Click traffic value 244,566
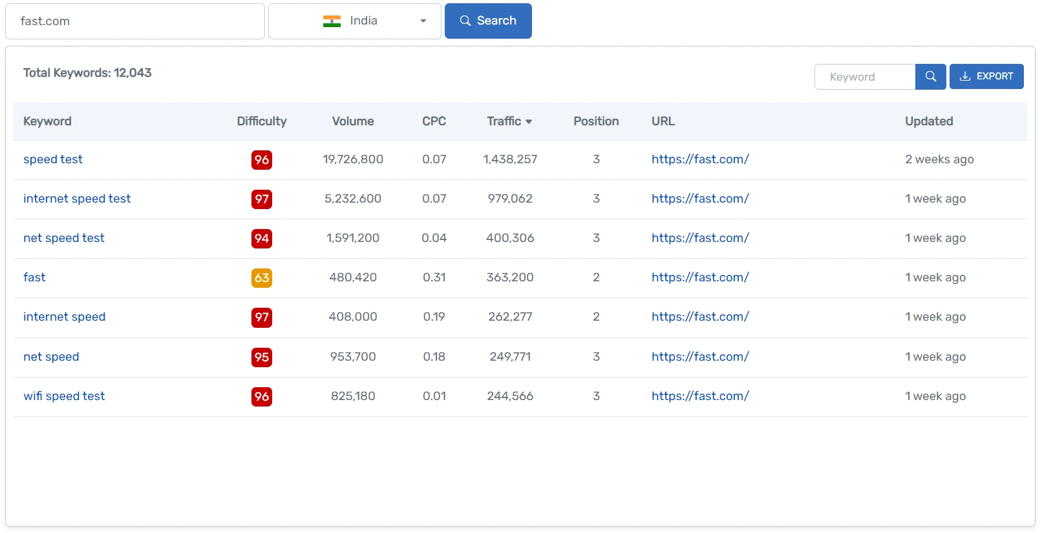 pos(510,396)
